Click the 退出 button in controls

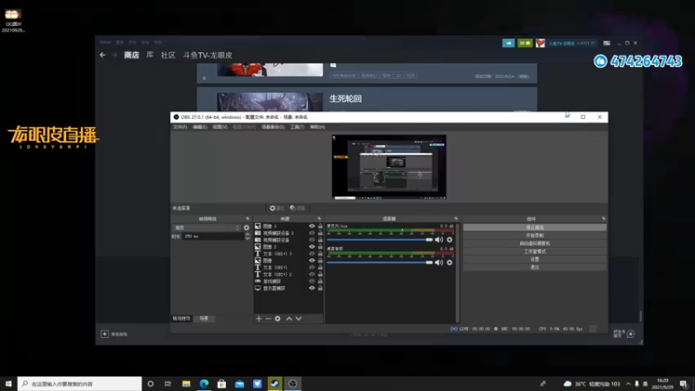pos(534,268)
